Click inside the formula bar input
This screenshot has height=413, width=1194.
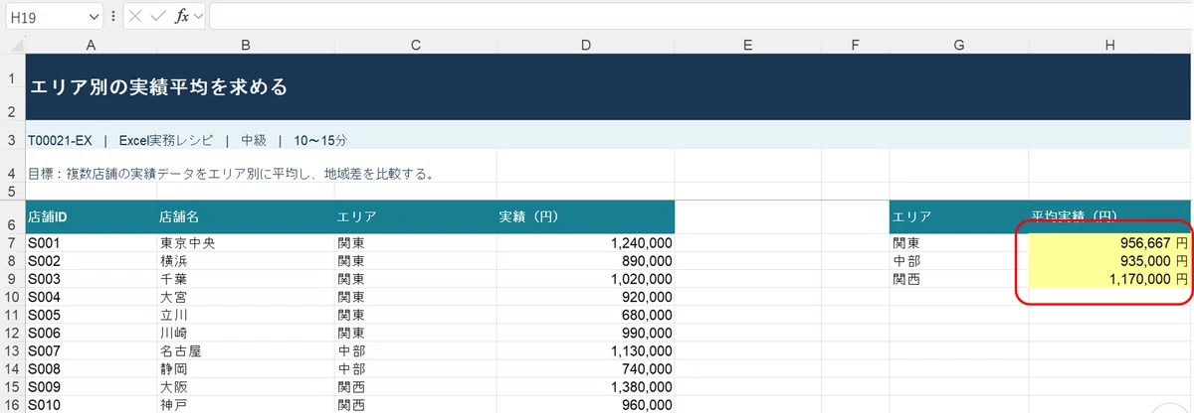pos(700,17)
